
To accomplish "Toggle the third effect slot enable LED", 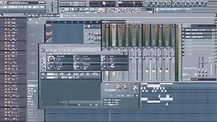I will tap(183, 37).
